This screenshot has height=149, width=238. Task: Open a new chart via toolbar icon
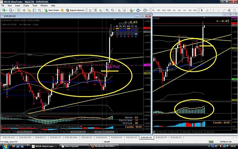click(x=3, y=10)
